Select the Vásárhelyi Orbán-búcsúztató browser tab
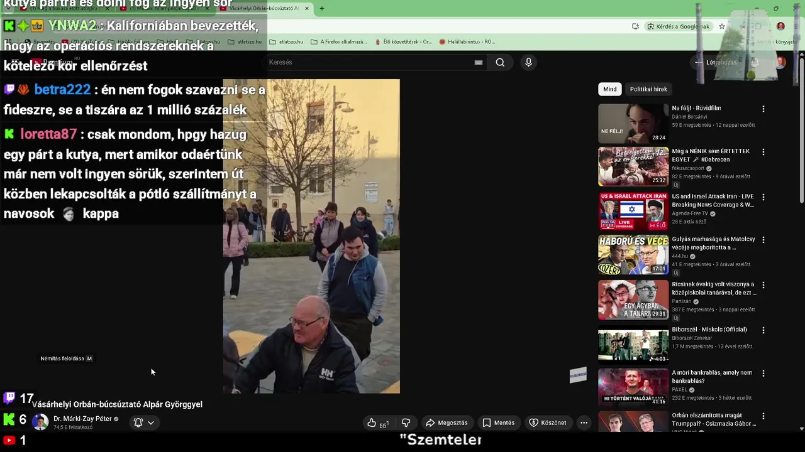The height and width of the screenshot is (452, 805). [x=264, y=9]
